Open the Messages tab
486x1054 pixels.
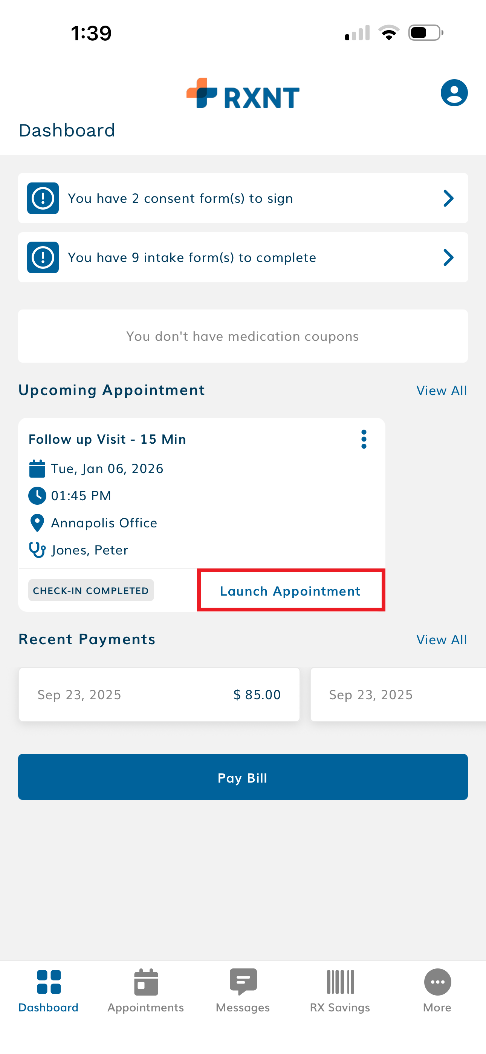[x=243, y=990]
